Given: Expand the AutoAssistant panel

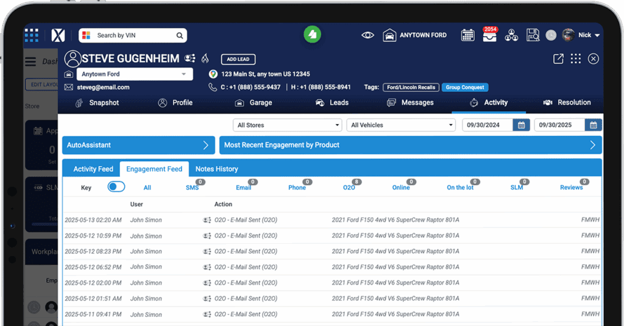Looking at the screenshot, I should point(138,145).
